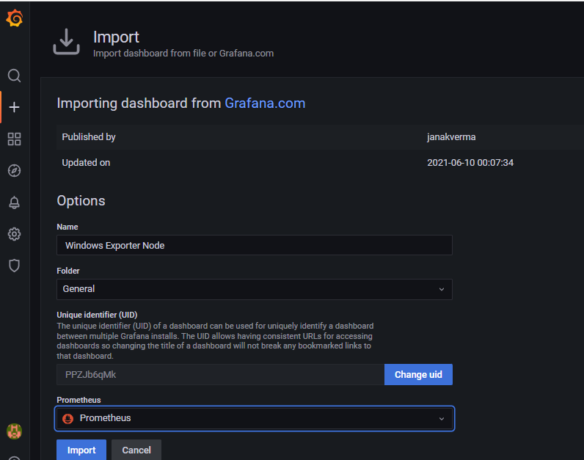This screenshot has width=584, height=460.
Task: Open the Folder dropdown showing General
Action: [x=255, y=289]
